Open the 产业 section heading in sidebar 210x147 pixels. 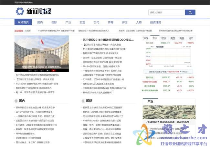[x=150, y=102]
